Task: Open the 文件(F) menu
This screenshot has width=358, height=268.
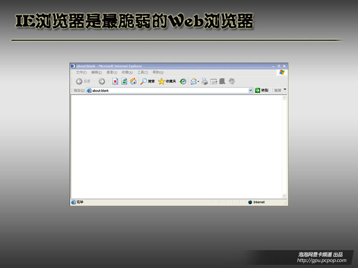Action: pyautogui.click(x=81, y=72)
